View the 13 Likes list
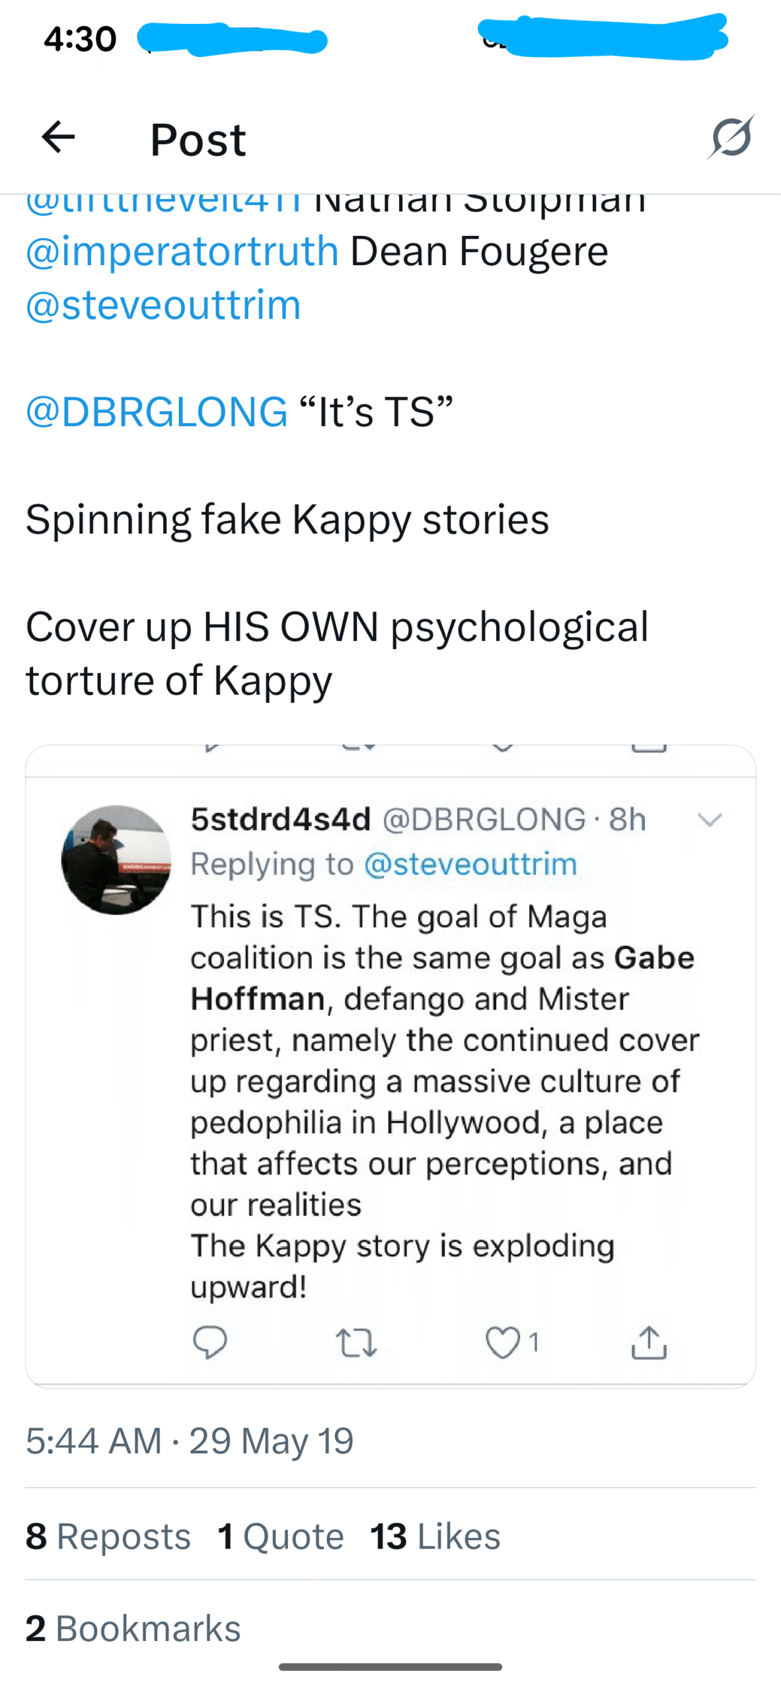 [435, 1536]
